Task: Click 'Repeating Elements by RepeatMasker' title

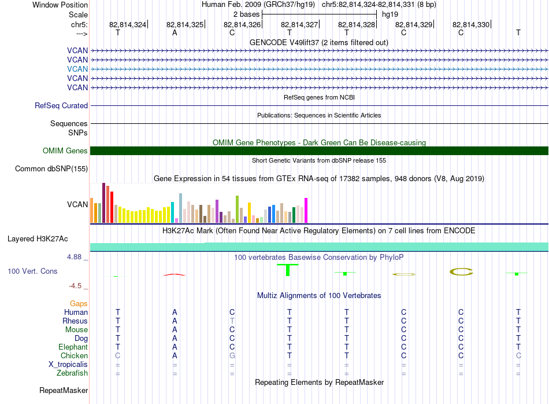Action: coord(320,382)
